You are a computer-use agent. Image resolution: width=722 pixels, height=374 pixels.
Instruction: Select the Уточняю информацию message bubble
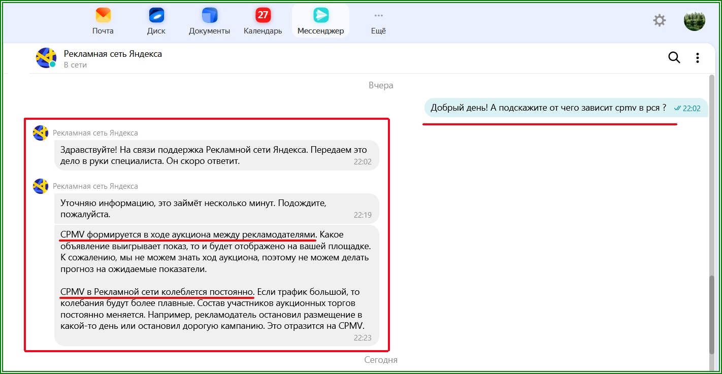click(213, 209)
